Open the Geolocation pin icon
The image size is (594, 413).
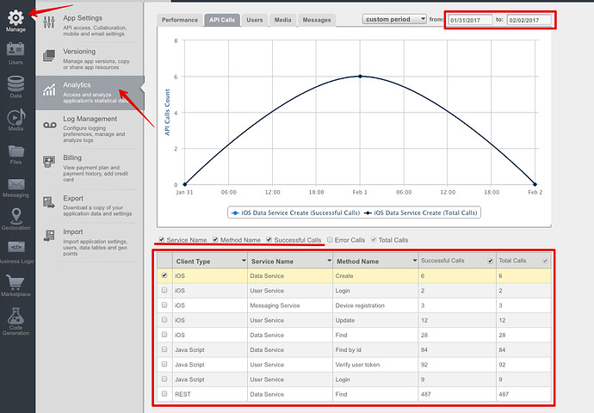pyautogui.click(x=15, y=216)
